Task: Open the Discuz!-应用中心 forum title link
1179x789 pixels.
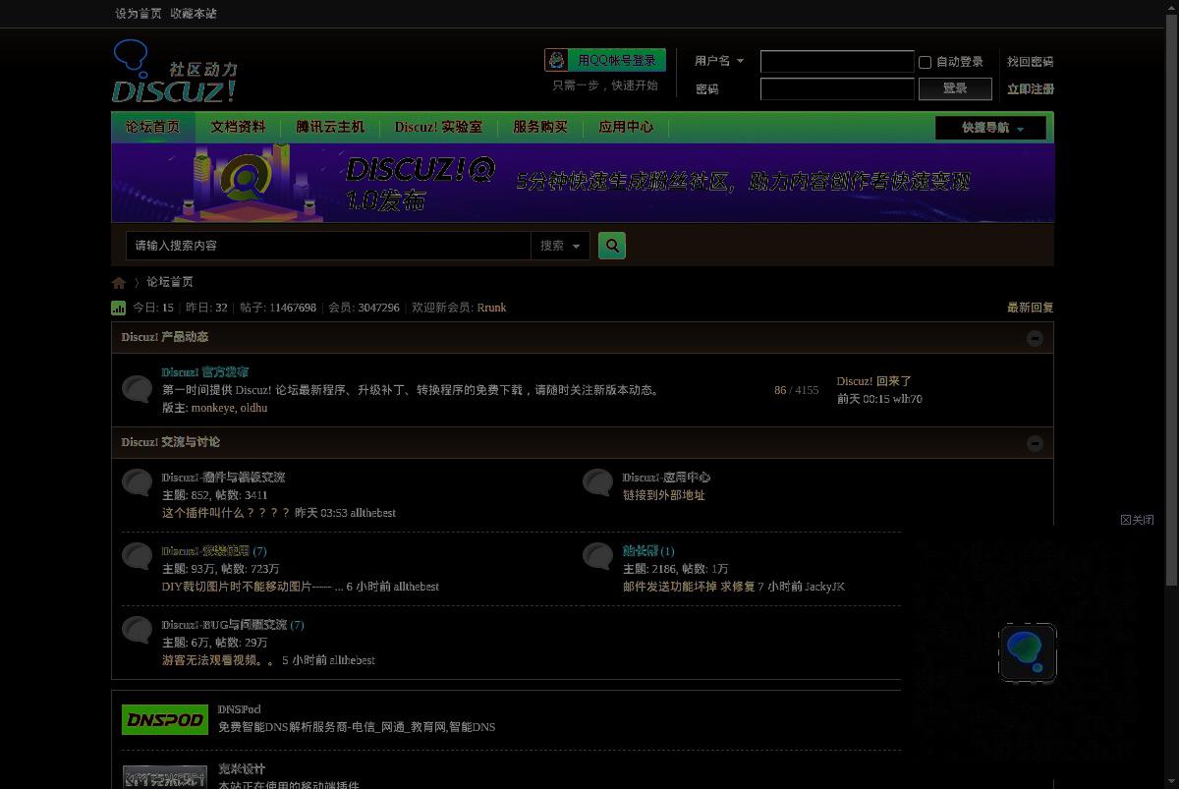Action: [x=666, y=478]
